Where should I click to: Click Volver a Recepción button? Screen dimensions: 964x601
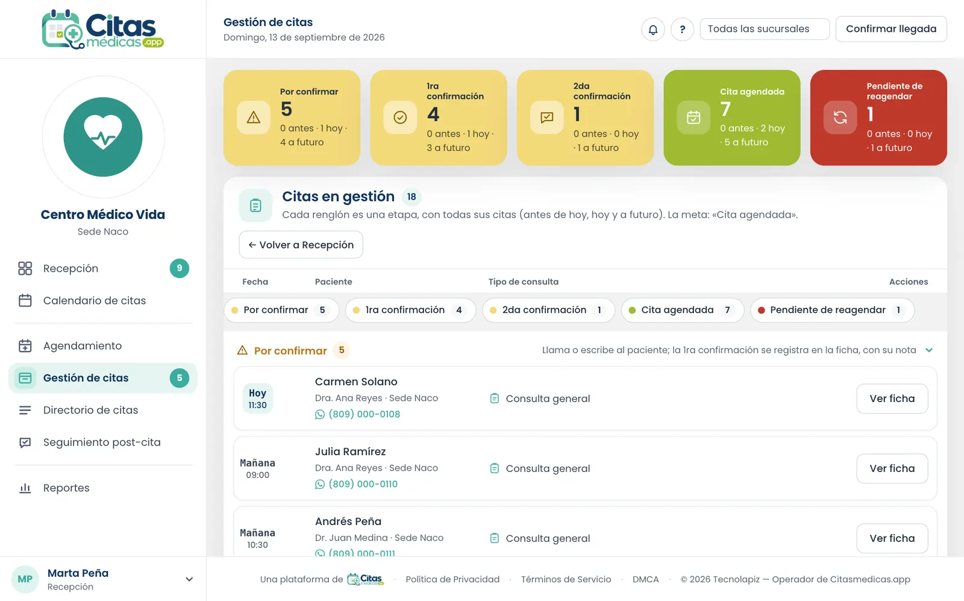click(x=301, y=245)
